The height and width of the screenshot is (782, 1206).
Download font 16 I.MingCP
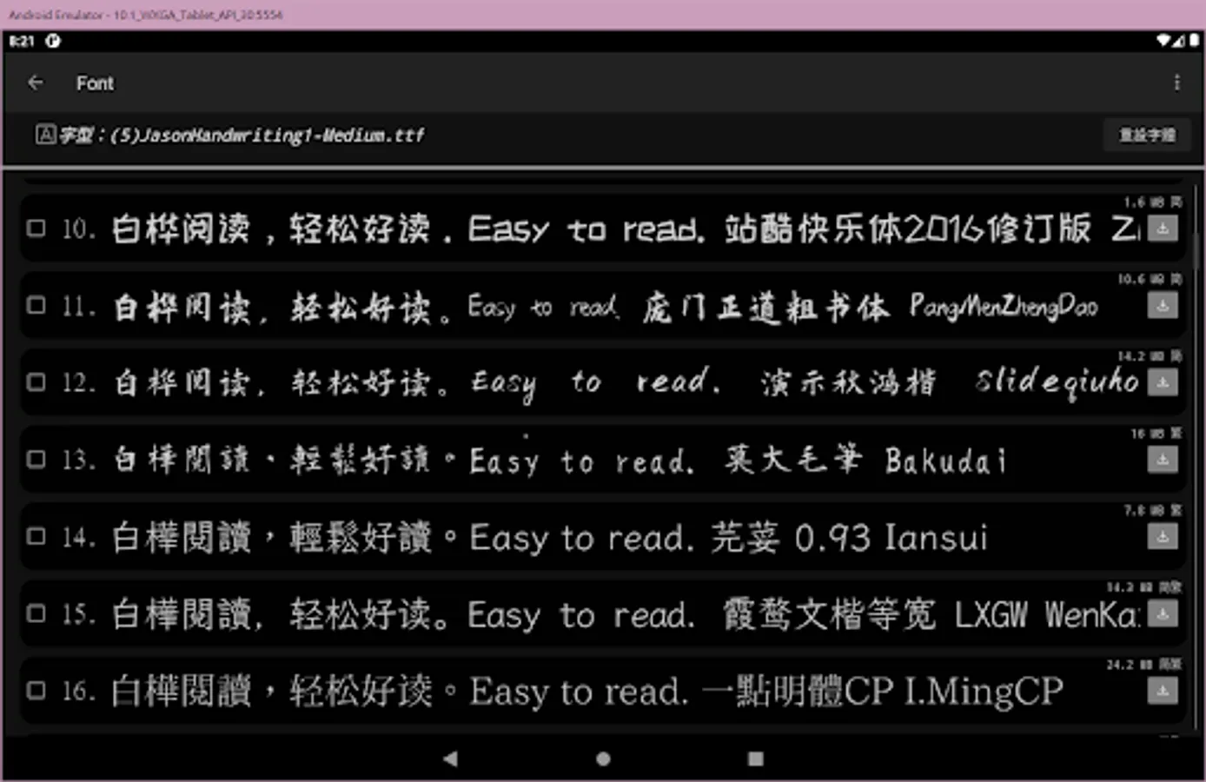[x=1163, y=691]
